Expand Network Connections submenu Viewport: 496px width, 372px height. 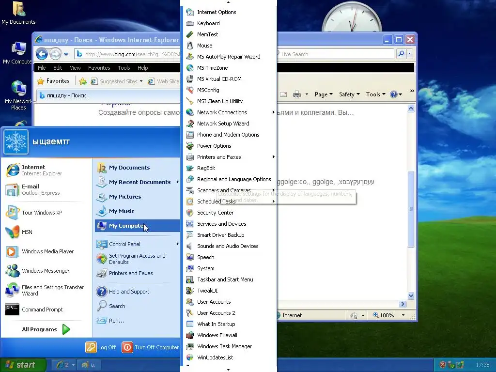click(x=229, y=112)
